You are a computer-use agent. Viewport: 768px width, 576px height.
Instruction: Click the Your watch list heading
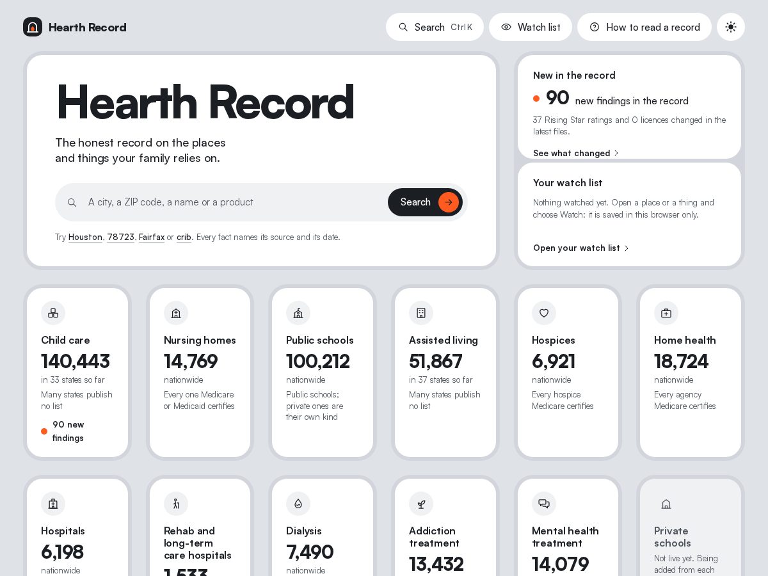pyautogui.click(x=568, y=182)
